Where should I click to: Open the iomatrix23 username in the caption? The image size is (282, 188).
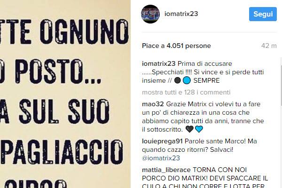click(x=158, y=63)
